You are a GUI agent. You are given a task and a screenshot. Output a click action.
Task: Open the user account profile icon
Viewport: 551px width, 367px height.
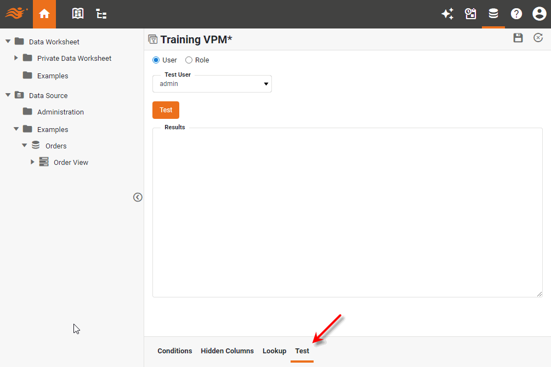pos(539,14)
